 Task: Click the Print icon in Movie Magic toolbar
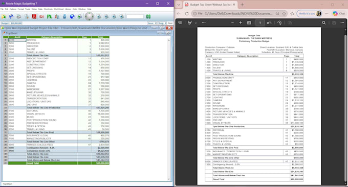(x=19, y=17)
